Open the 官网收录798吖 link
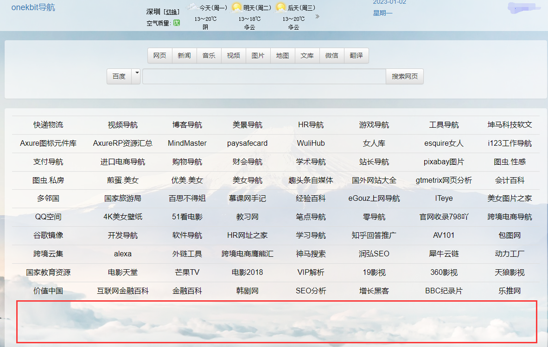This screenshot has height=347, width=548. (x=444, y=217)
